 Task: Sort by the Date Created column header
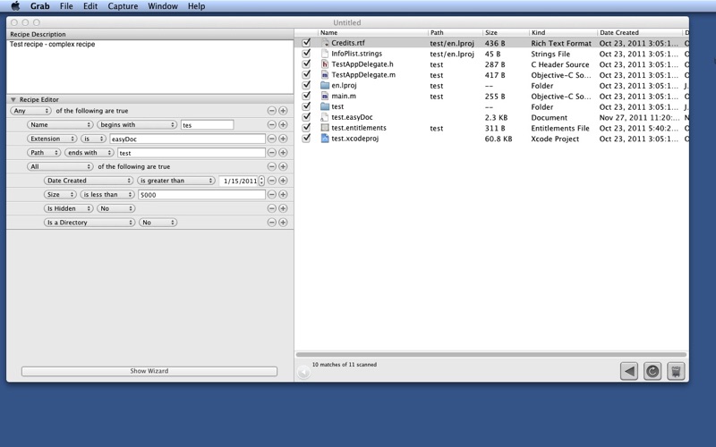640,33
